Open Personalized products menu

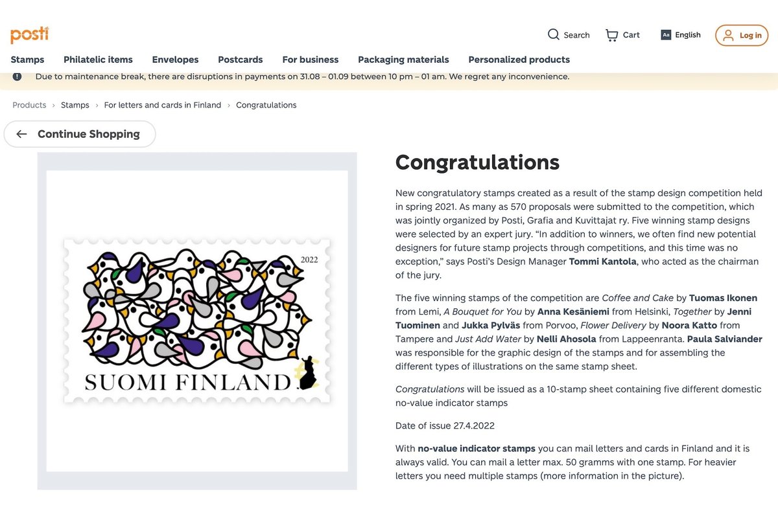coord(519,60)
